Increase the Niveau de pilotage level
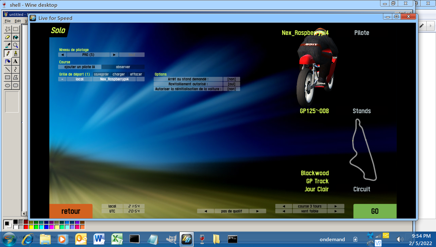The width and height of the screenshot is (436, 247). (114, 55)
